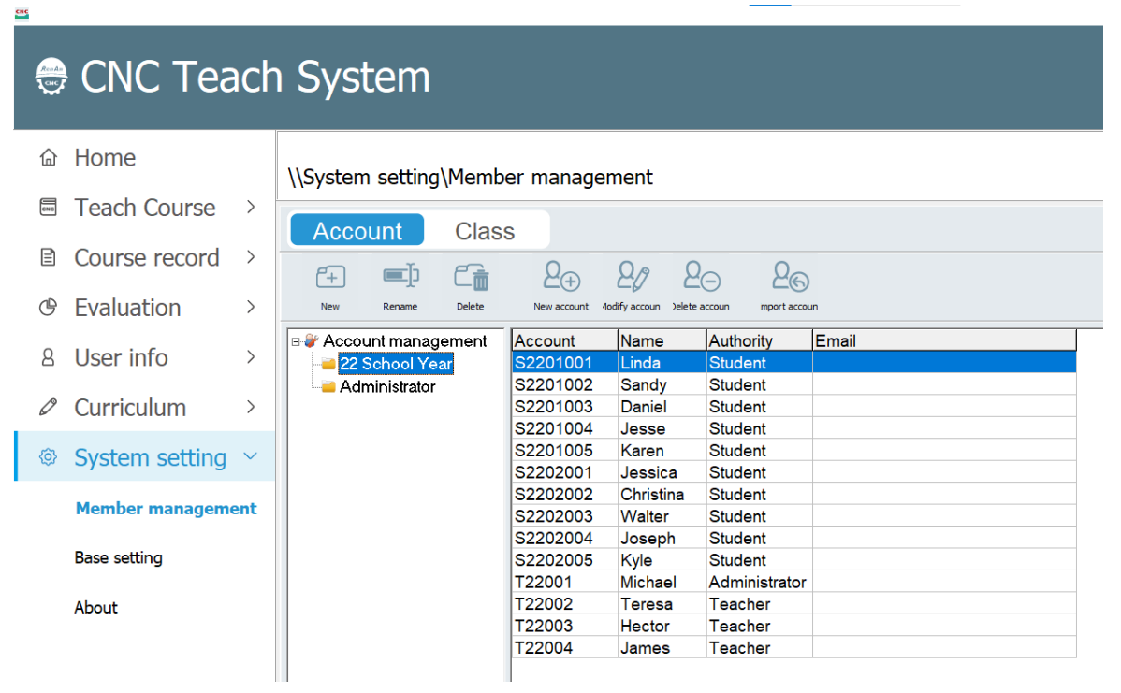
Task: Select account S2202003 cell
Action: pos(565,516)
